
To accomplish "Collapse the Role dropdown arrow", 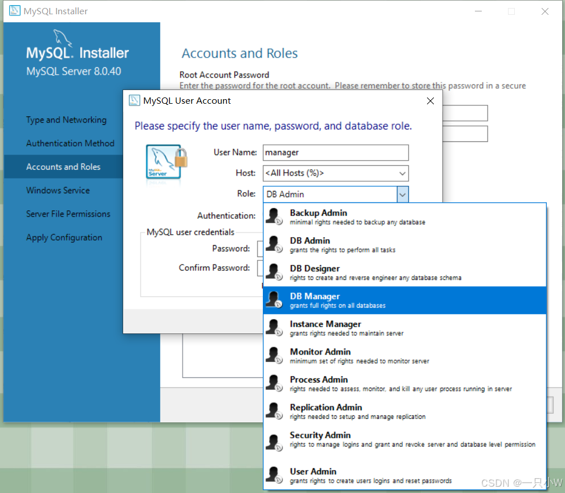I will (x=403, y=194).
